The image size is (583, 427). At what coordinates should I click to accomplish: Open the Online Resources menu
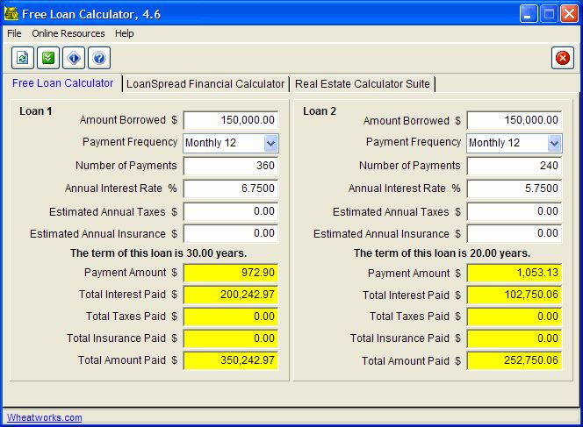pyautogui.click(x=68, y=33)
